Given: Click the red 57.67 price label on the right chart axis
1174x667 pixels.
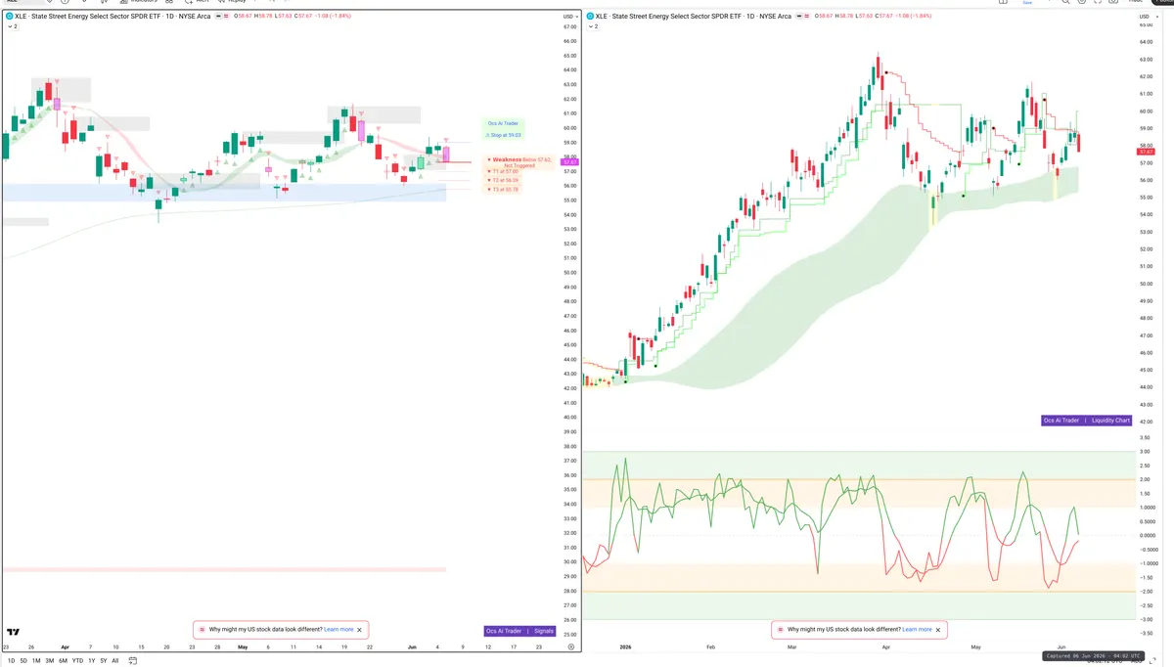Looking at the screenshot, I should point(1147,152).
